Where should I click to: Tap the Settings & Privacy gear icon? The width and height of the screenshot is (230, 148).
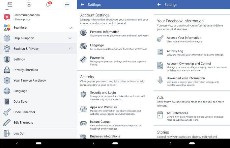tap(7, 49)
